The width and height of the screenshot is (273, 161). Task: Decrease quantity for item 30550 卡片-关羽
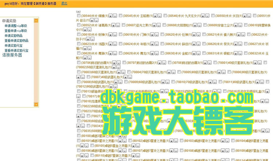coord(249,16)
